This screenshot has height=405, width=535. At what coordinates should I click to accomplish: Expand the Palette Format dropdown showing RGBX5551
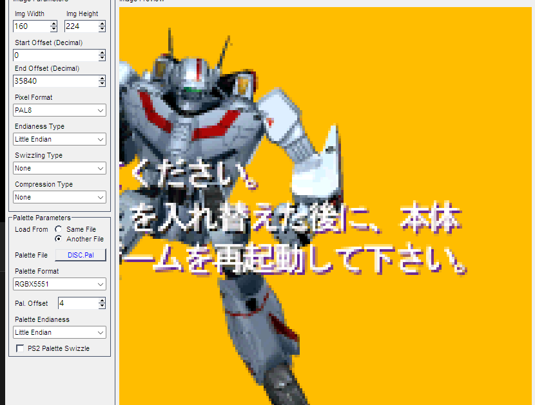(x=59, y=285)
